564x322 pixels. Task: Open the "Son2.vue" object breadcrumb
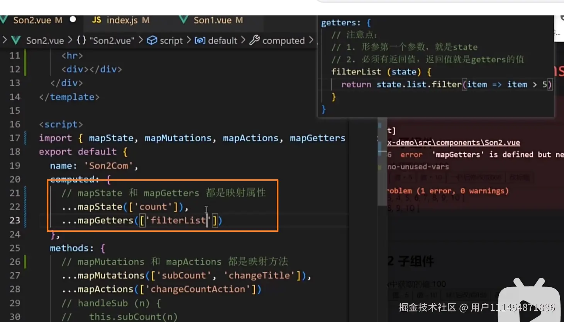coord(105,40)
